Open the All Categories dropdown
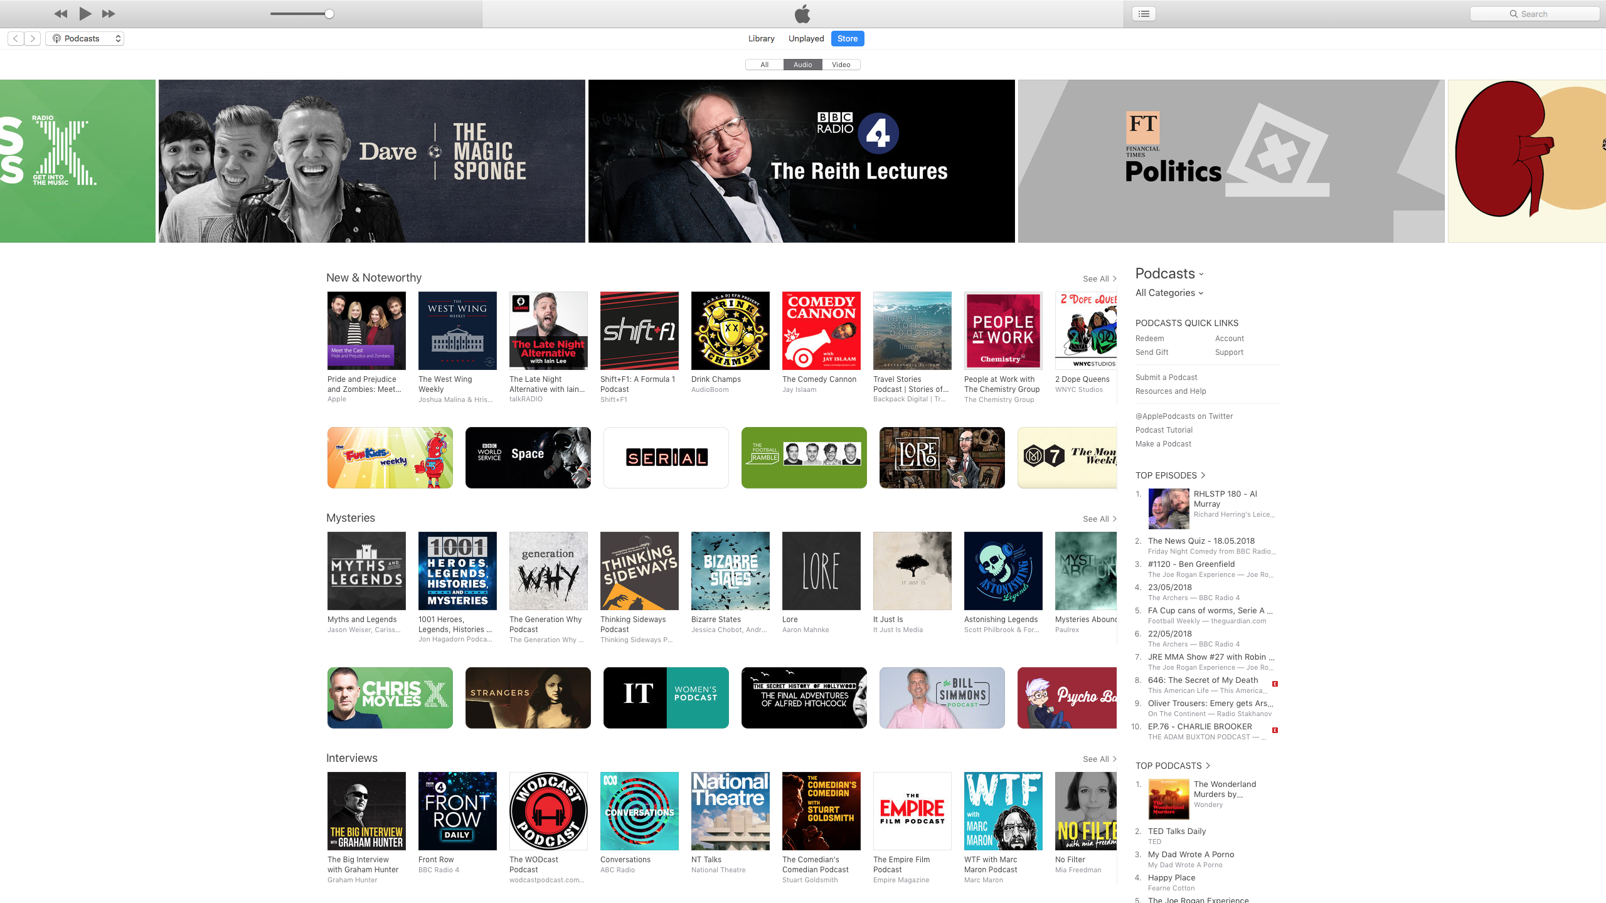The height and width of the screenshot is (903, 1606). tap(1169, 293)
